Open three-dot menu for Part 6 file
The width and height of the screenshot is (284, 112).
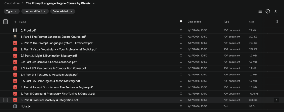(277, 100)
